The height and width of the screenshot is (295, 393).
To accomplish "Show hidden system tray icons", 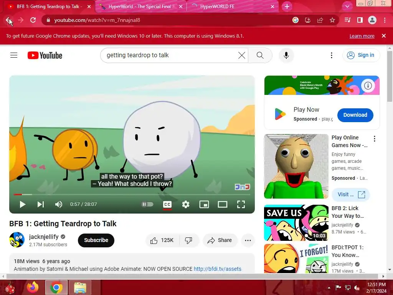I will click(x=329, y=287).
